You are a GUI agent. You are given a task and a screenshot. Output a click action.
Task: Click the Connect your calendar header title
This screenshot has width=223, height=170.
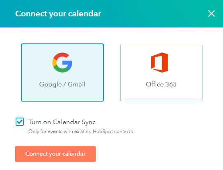coord(58,14)
